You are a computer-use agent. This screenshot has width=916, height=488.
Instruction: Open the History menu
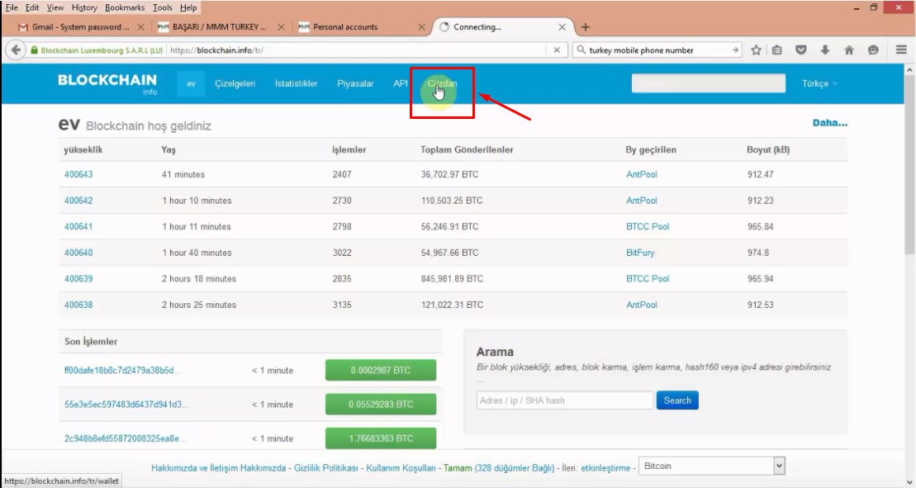tap(84, 7)
